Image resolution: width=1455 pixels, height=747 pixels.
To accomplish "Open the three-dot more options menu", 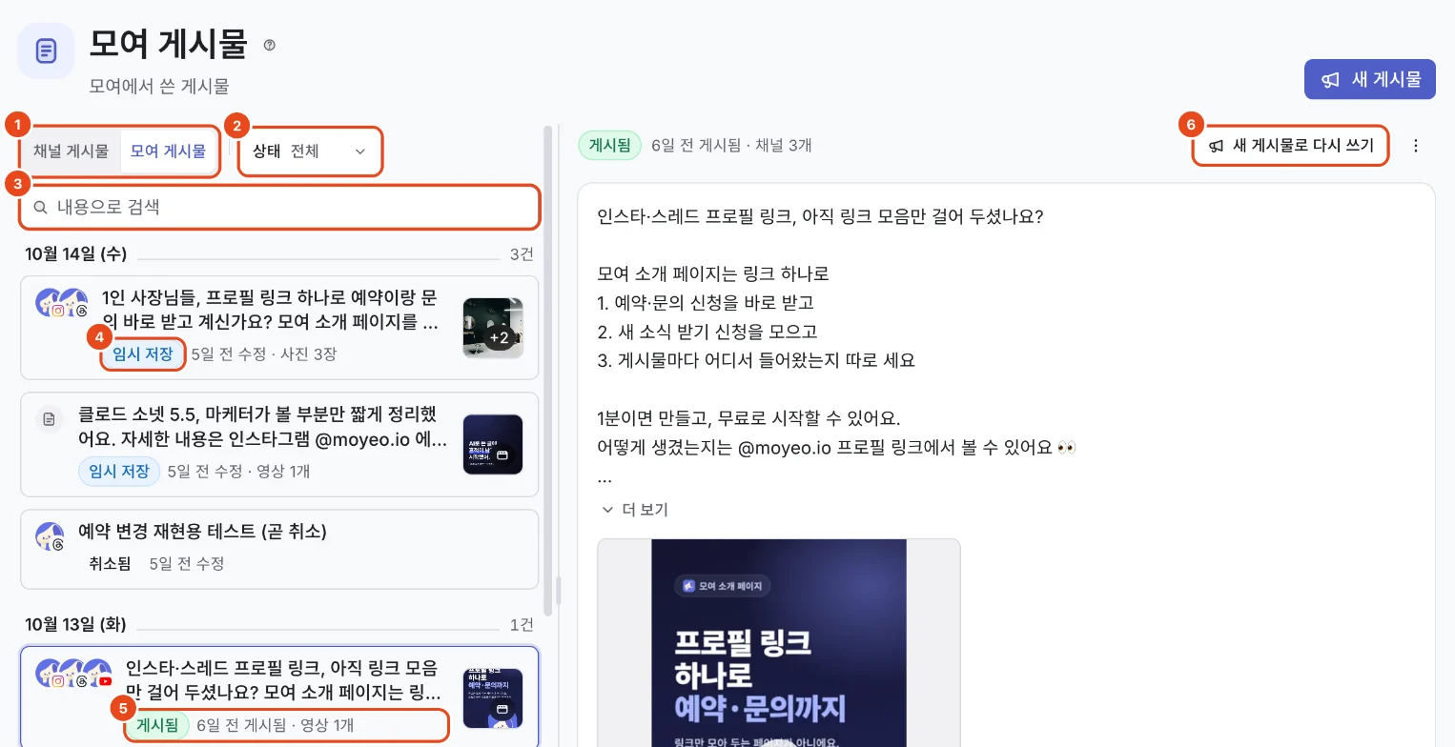I will (x=1416, y=146).
